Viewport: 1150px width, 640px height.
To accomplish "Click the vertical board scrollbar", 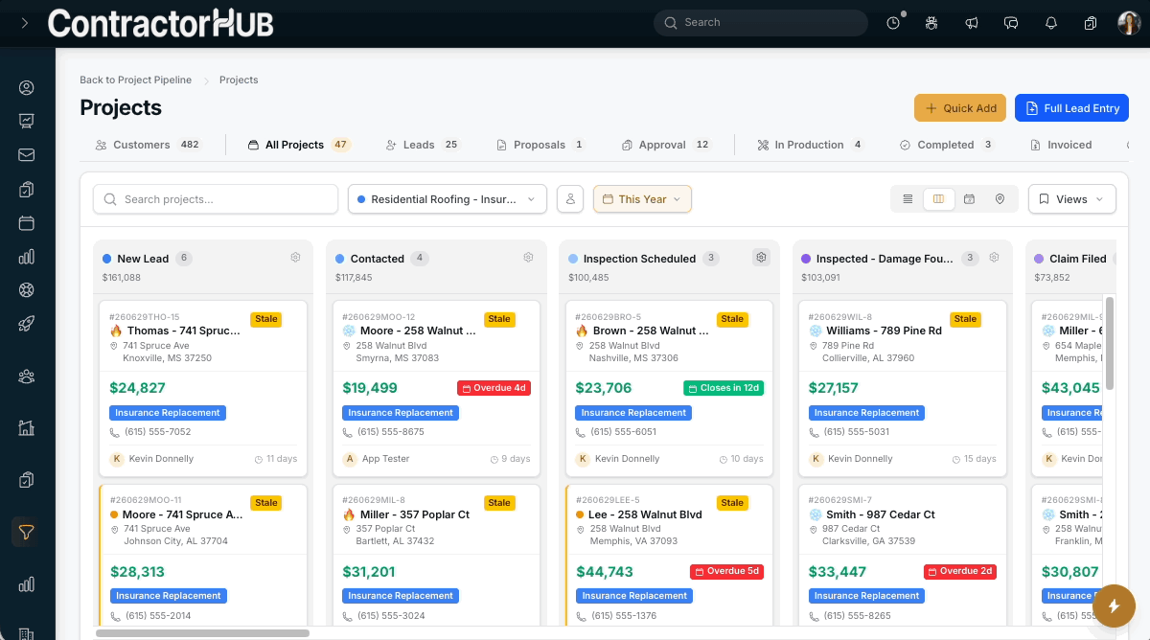I will point(1110,343).
